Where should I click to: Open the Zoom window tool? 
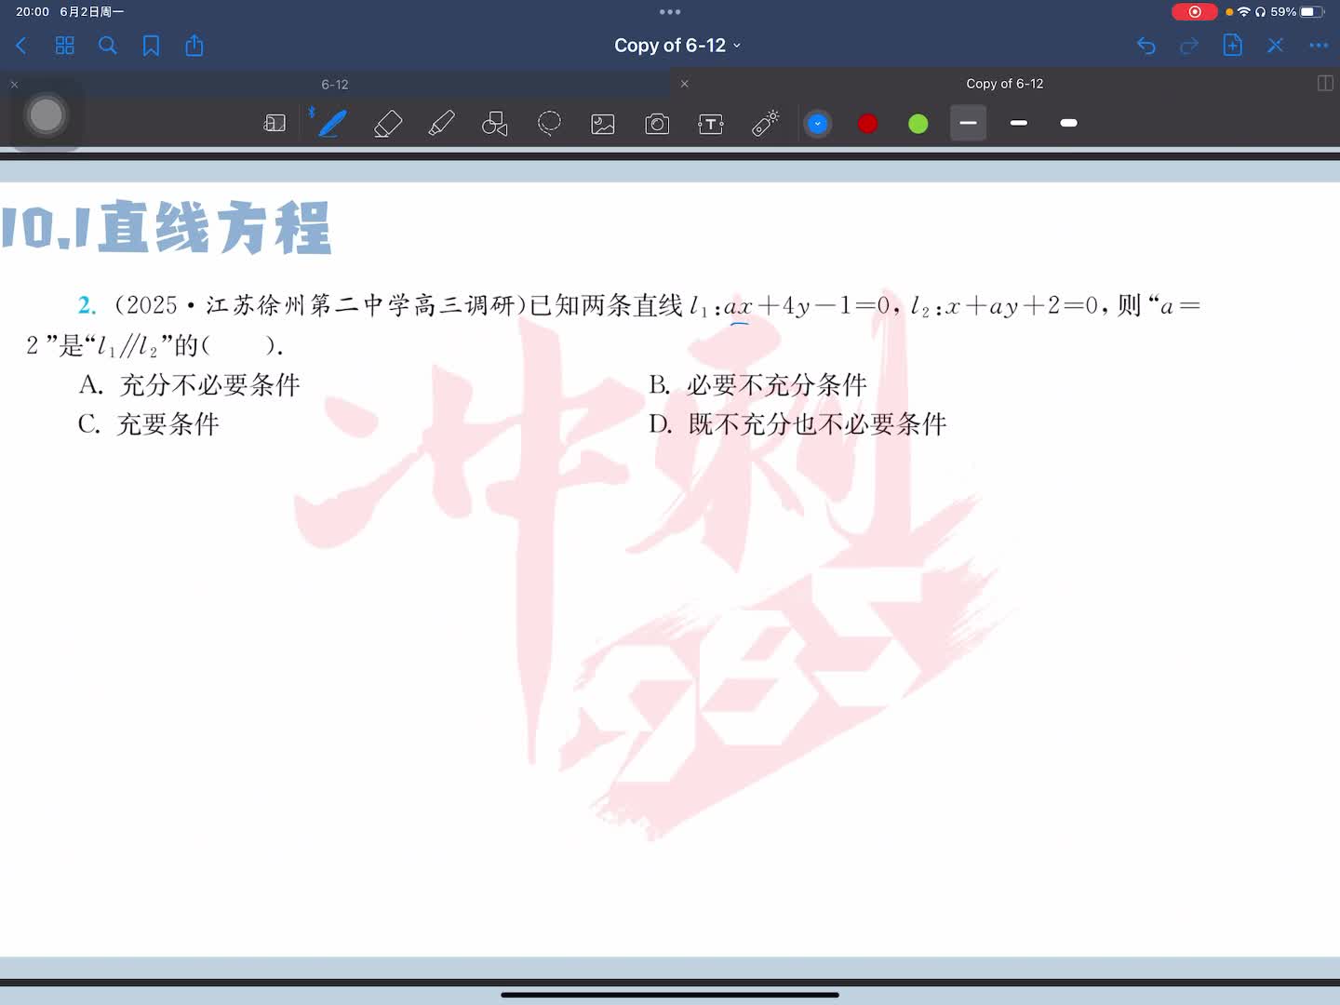(x=275, y=124)
